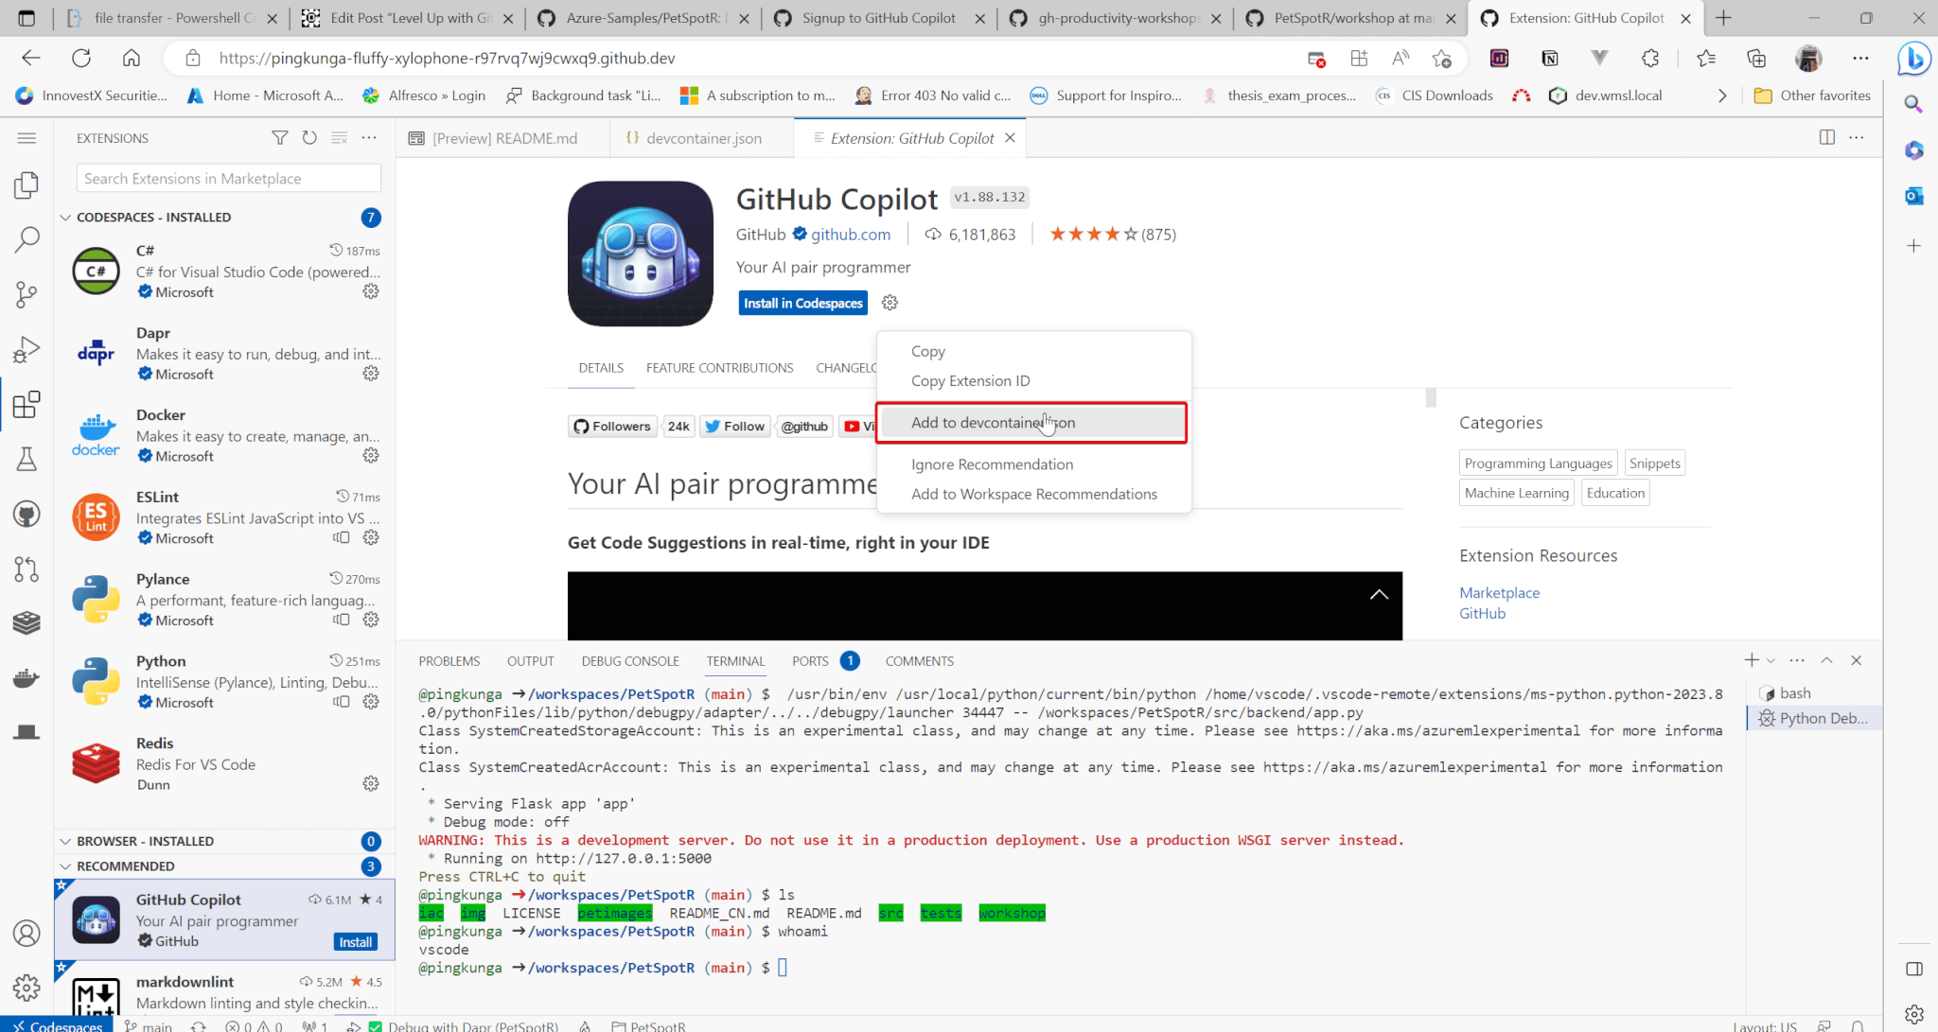Open the GitHub resource link
This screenshot has height=1032, width=1938.
(x=1482, y=613)
